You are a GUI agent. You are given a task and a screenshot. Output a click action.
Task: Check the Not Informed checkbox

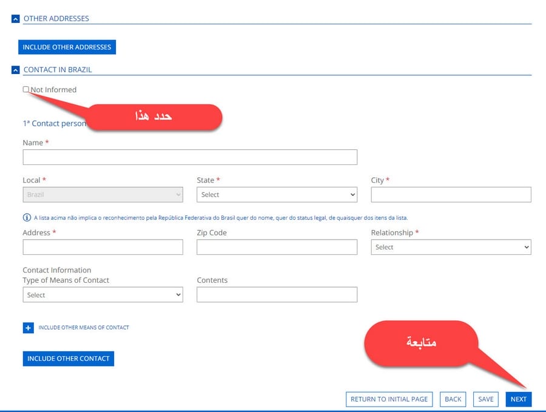tap(26, 89)
